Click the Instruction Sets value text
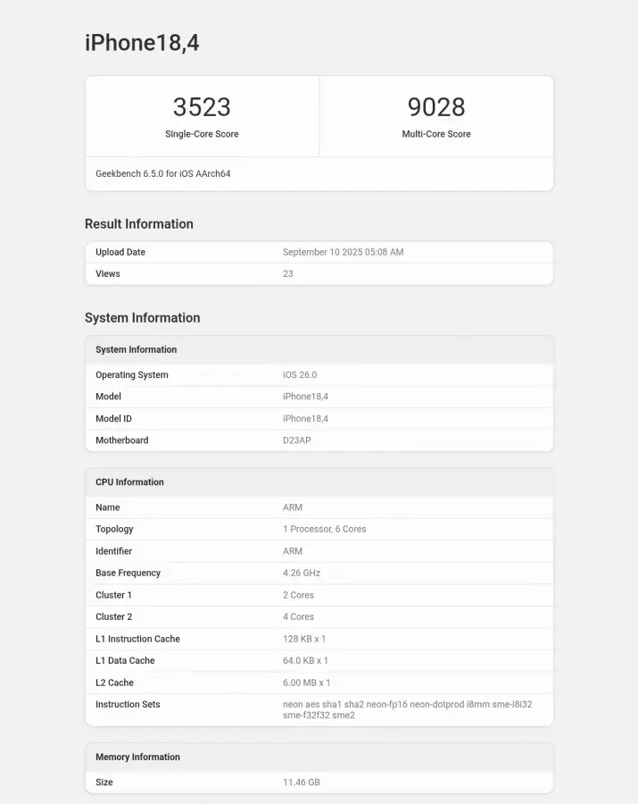 pos(407,709)
